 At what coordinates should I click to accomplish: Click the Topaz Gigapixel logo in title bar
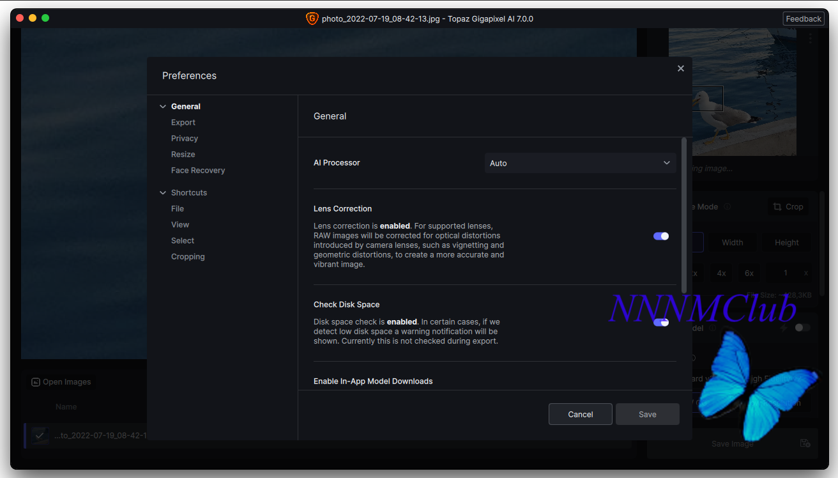pos(312,19)
